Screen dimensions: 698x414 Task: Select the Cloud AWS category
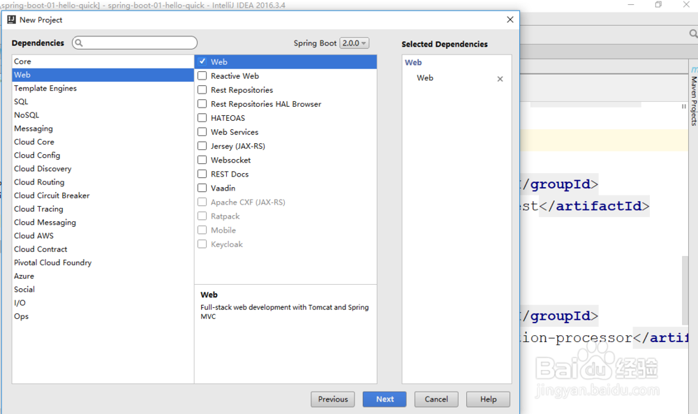coord(33,235)
